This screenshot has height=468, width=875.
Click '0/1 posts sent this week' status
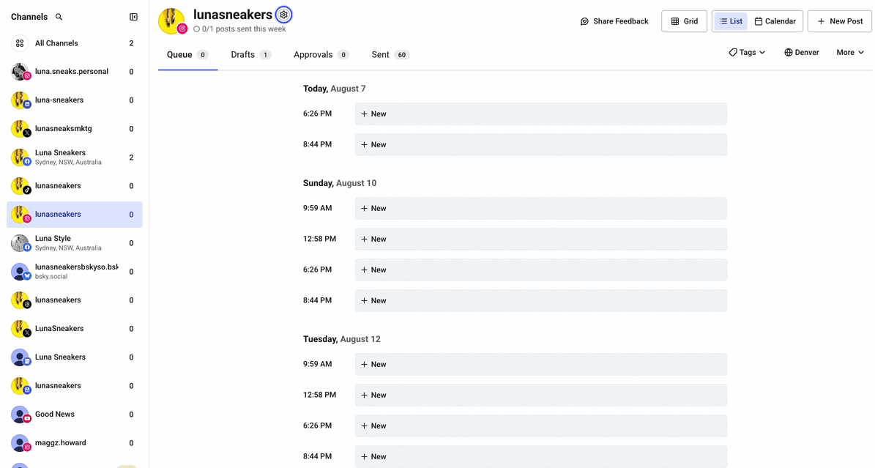click(239, 29)
